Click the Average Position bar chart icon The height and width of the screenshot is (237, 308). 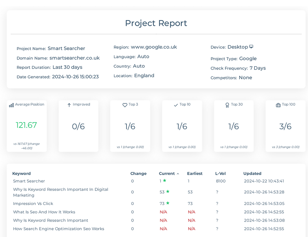point(11,105)
